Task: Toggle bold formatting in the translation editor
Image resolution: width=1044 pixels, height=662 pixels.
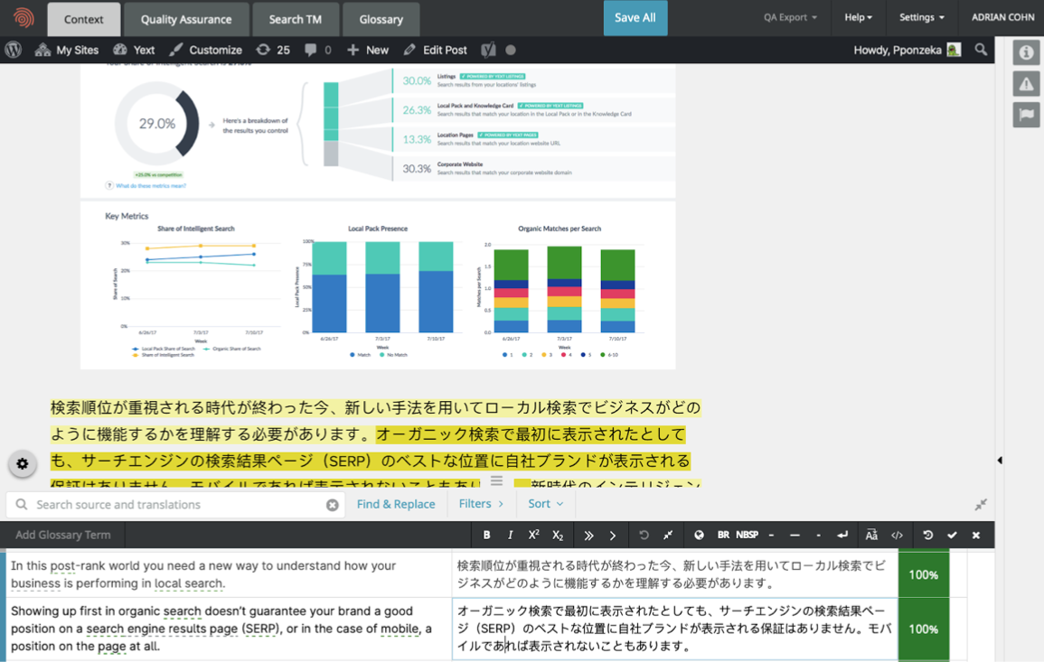Action: click(x=486, y=535)
